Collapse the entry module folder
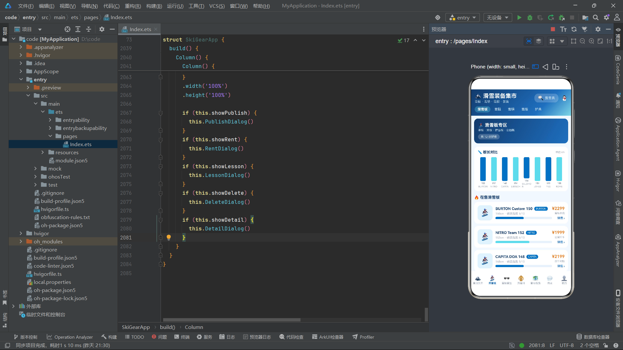 21,79
